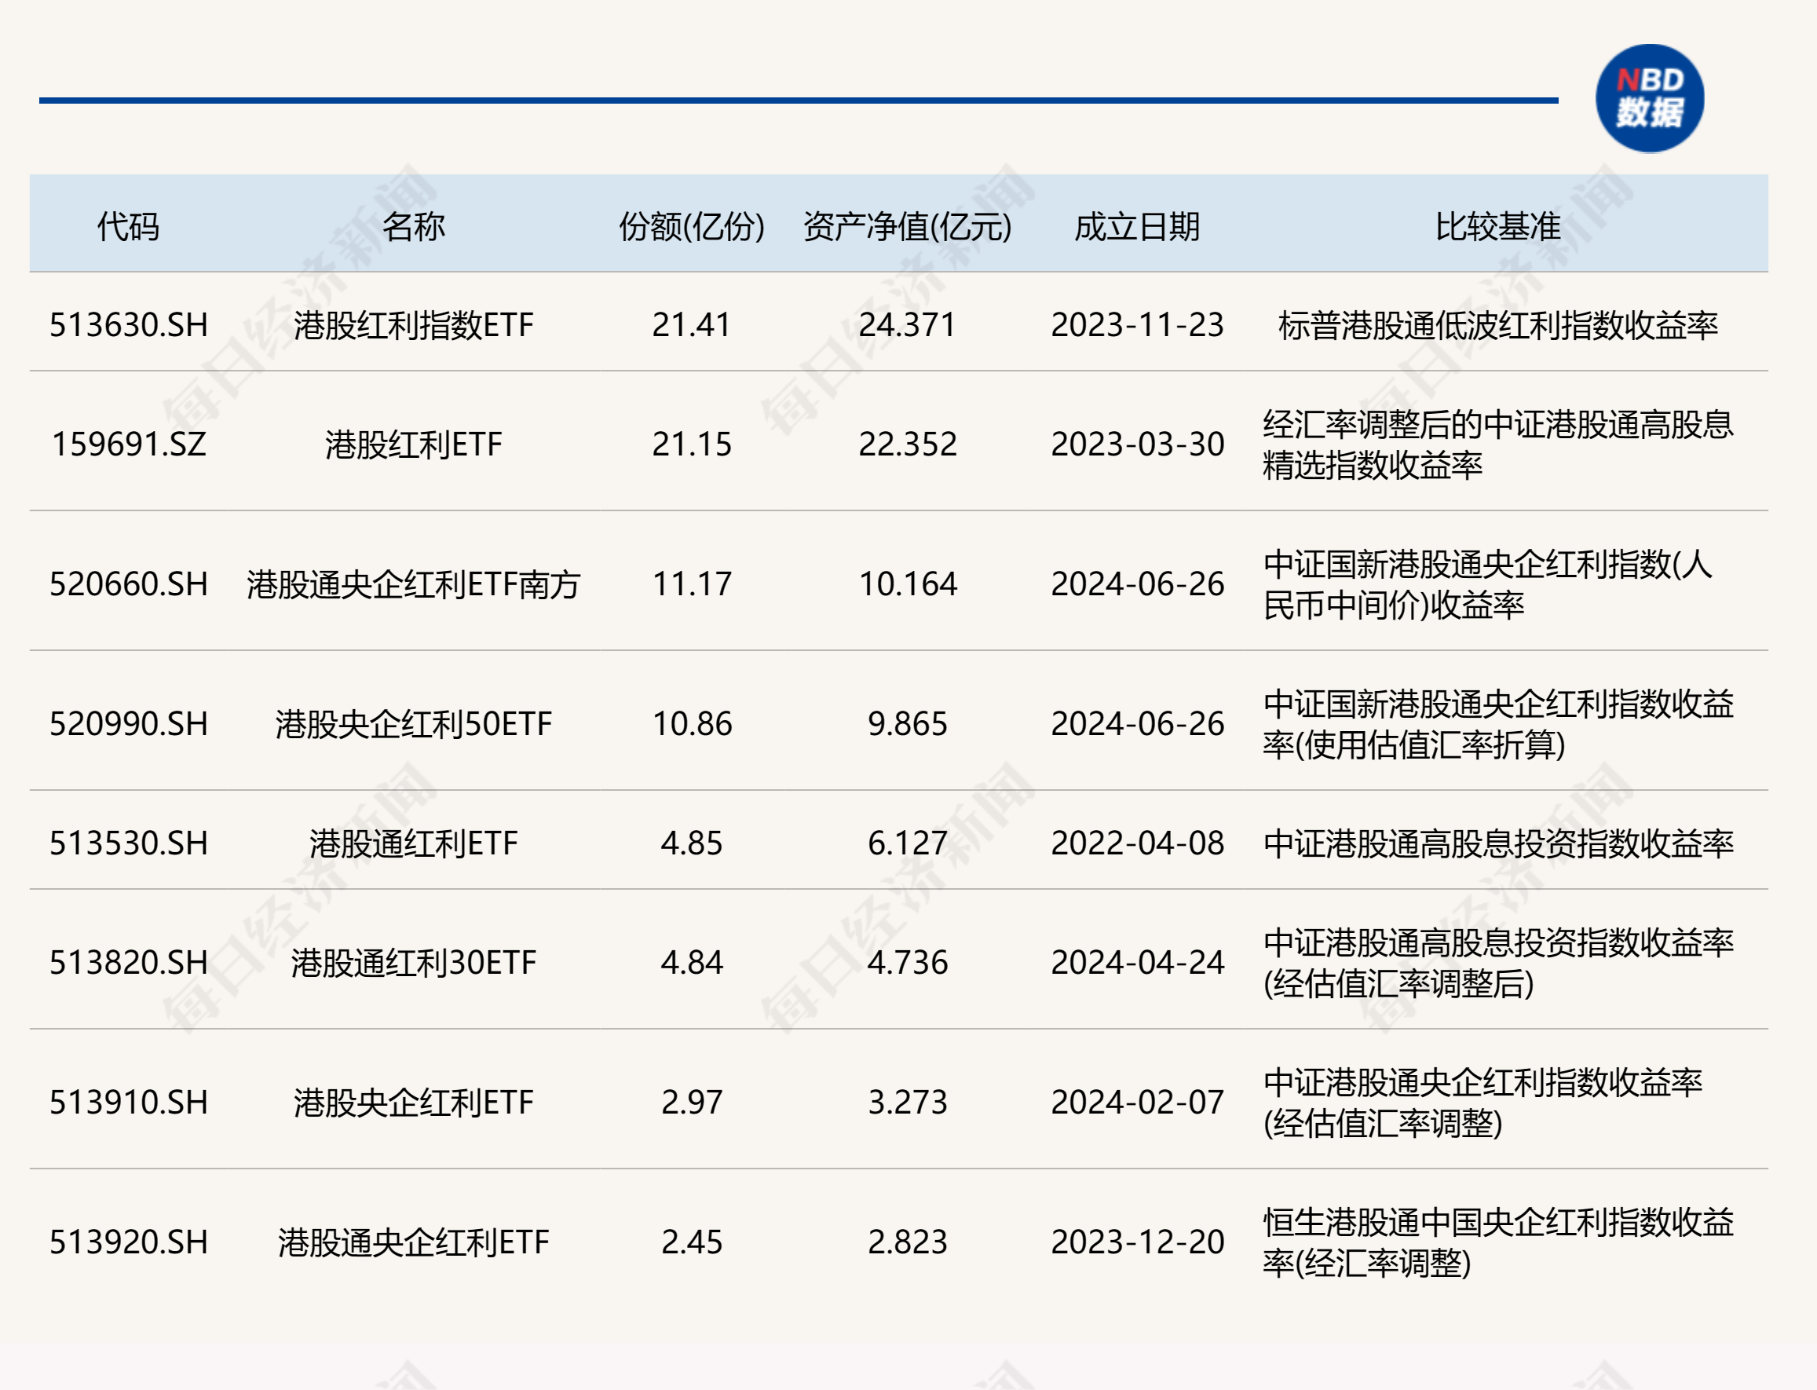Click the NBD数据 logo badge
The height and width of the screenshot is (1390, 1817).
[x=1649, y=98]
